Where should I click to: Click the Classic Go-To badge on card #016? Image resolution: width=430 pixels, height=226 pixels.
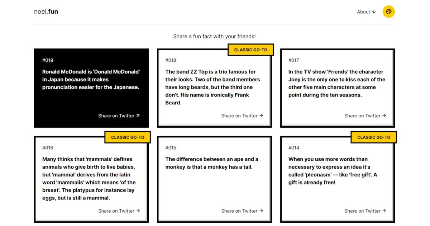[128, 137]
